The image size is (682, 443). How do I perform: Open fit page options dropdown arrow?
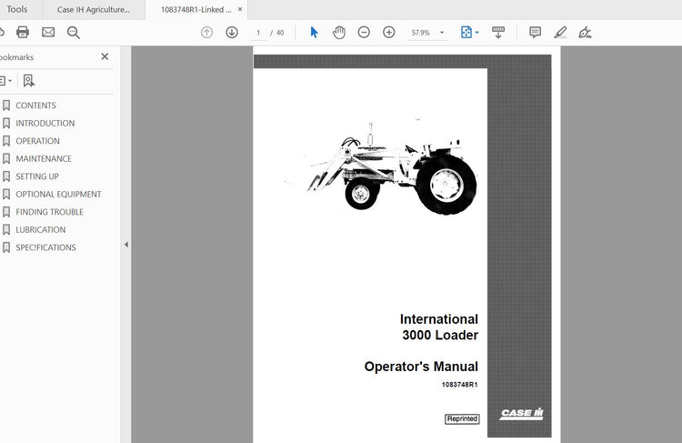click(477, 33)
